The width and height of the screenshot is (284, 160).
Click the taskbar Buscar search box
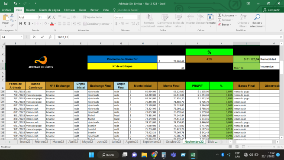108,155
